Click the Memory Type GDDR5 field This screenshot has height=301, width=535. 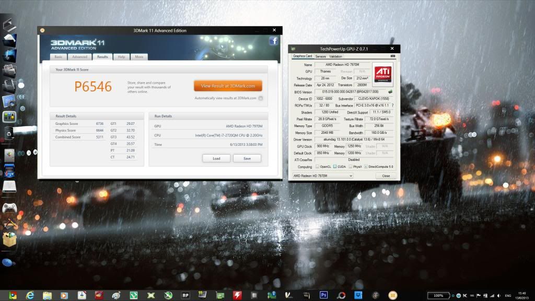(x=327, y=126)
